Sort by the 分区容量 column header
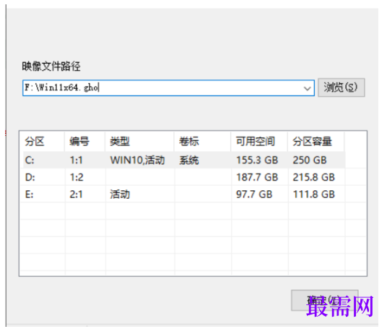Image resolution: width=387 pixels, height=329 pixels. click(316, 142)
